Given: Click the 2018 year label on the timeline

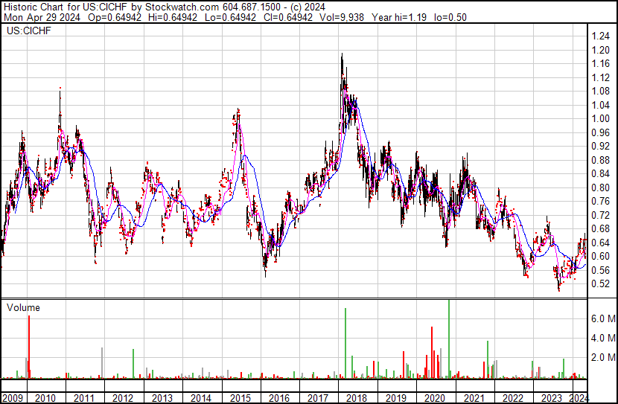Looking at the screenshot, I should pos(357,398).
